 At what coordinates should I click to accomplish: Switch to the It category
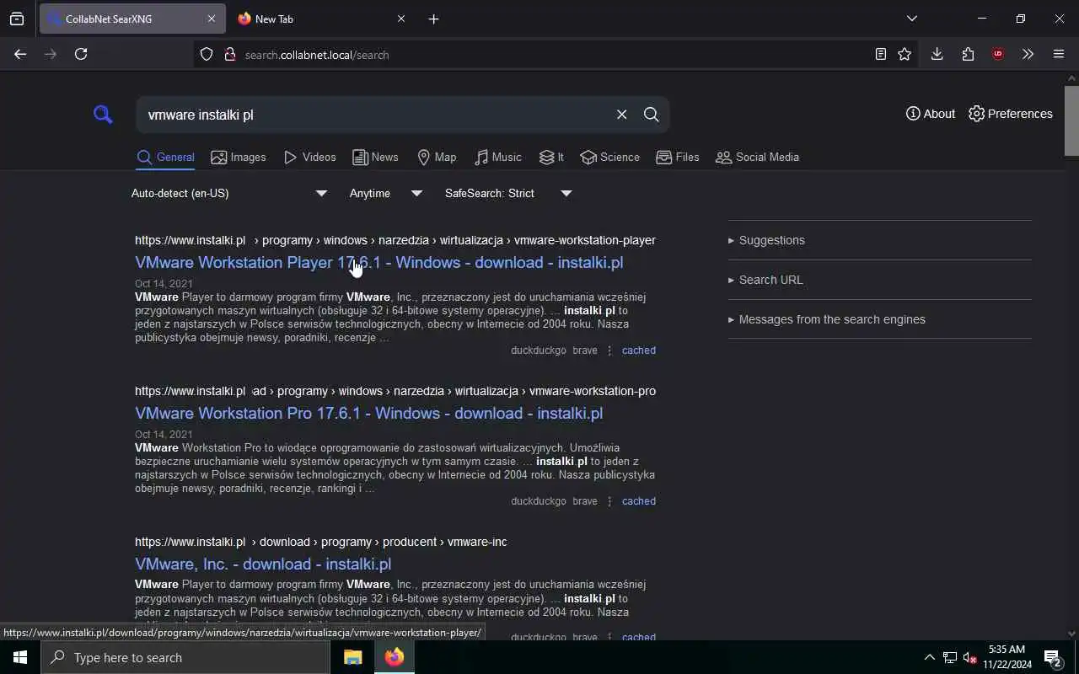551,158
